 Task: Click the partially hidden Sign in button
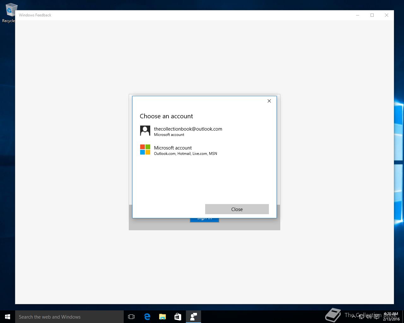pyautogui.click(x=205, y=220)
